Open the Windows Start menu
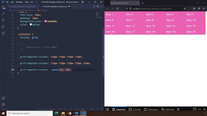Image resolution: width=207 pixels, height=116 pixels. click(3, 113)
